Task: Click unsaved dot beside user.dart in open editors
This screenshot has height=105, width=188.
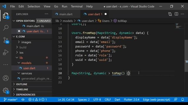Action: (19, 31)
